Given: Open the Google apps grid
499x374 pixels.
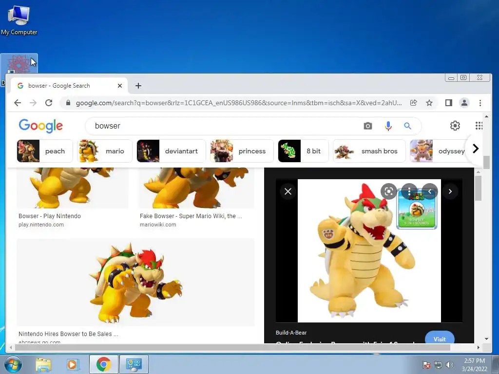Looking at the screenshot, I should click(479, 126).
